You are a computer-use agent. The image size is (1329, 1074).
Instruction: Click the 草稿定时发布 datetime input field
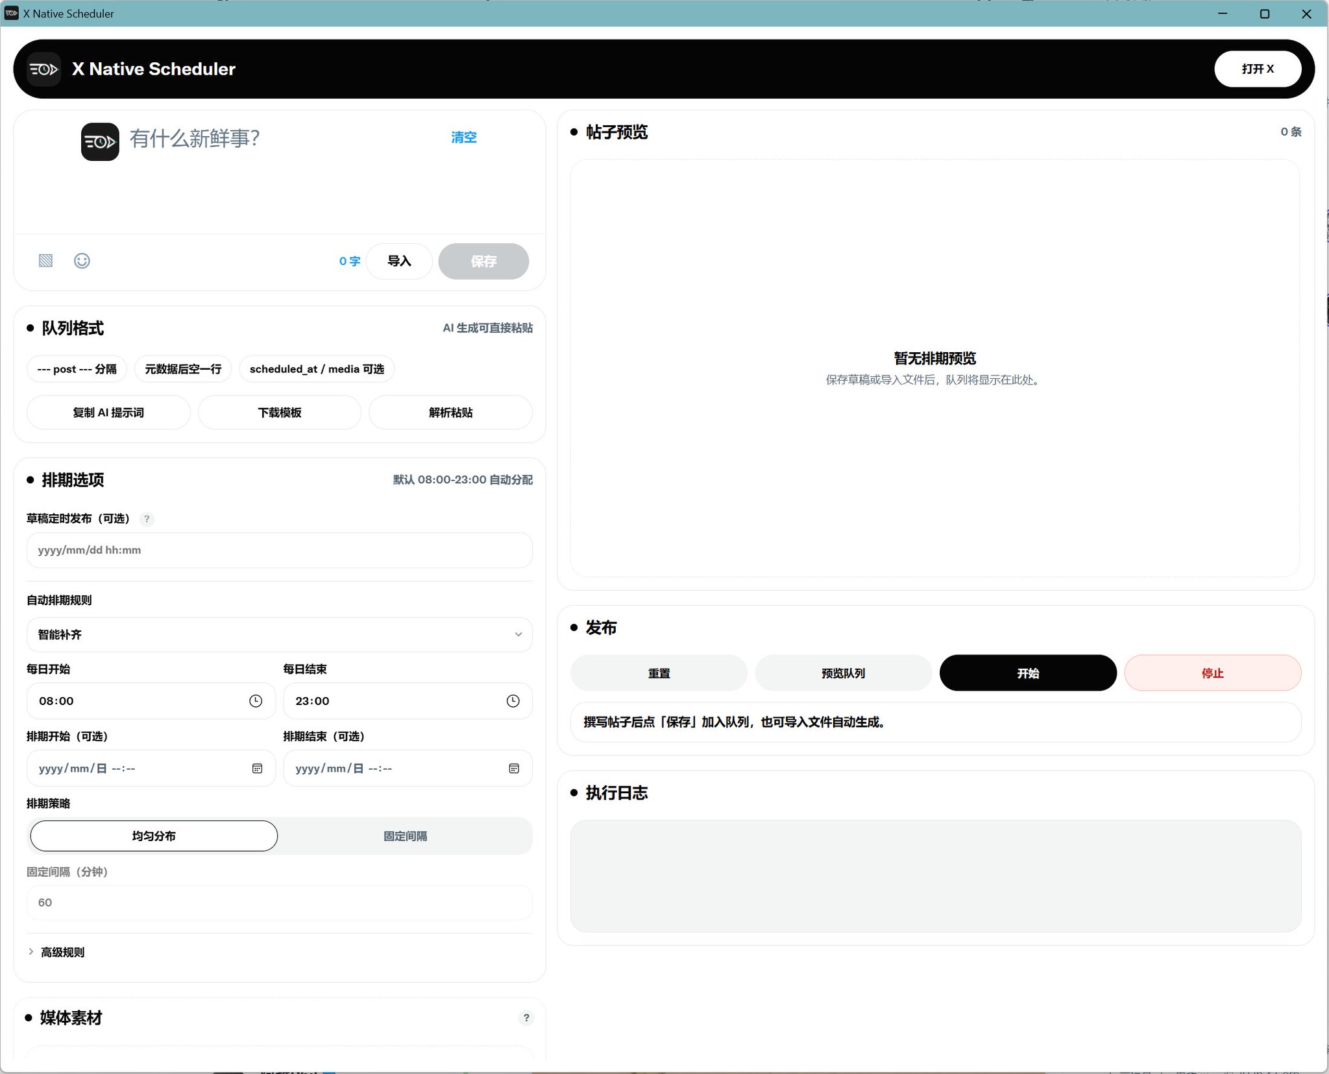tap(280, 551)
